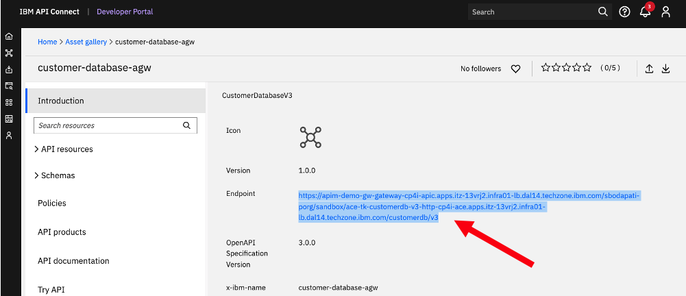
Task: Open the catalog search icon in left rail
Action: pyautogui.click(x=9, y=86)
